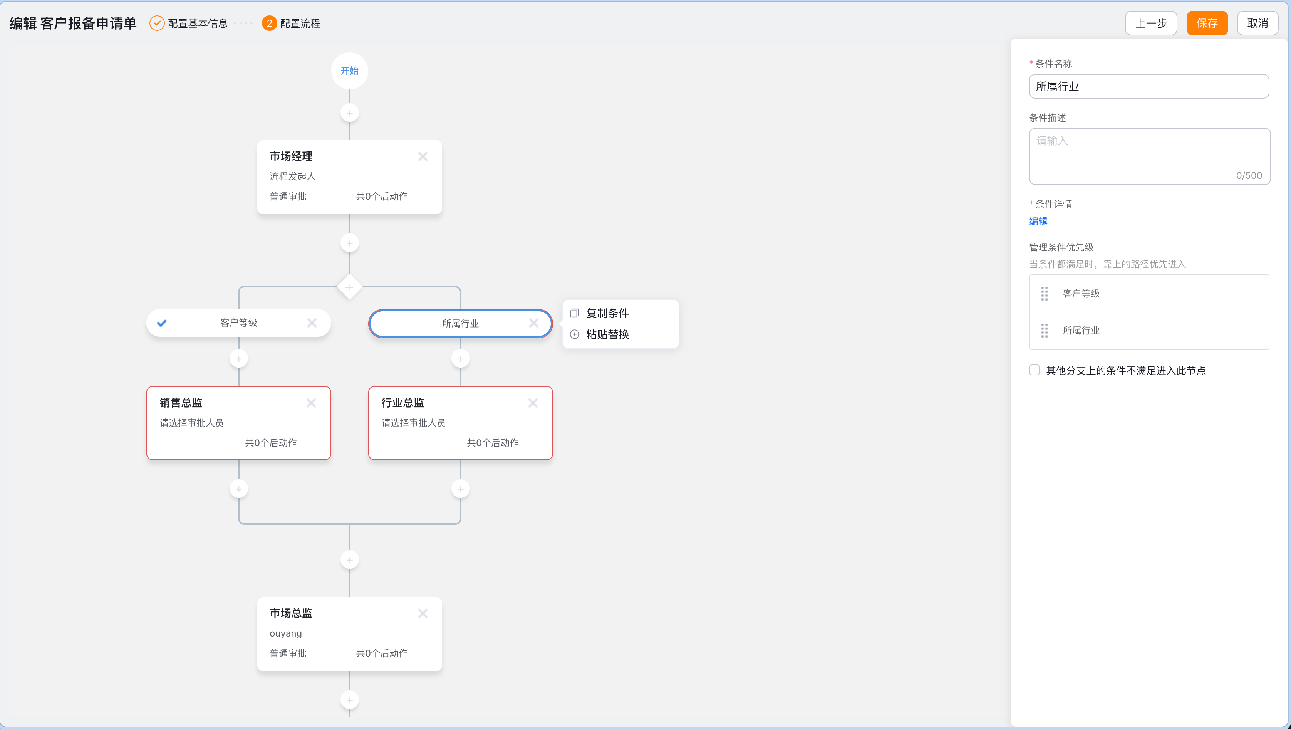Delete the 客户等级 condition branch
Image resolution: width=1291 pixels, height=729 pixels.
point(312,323)
